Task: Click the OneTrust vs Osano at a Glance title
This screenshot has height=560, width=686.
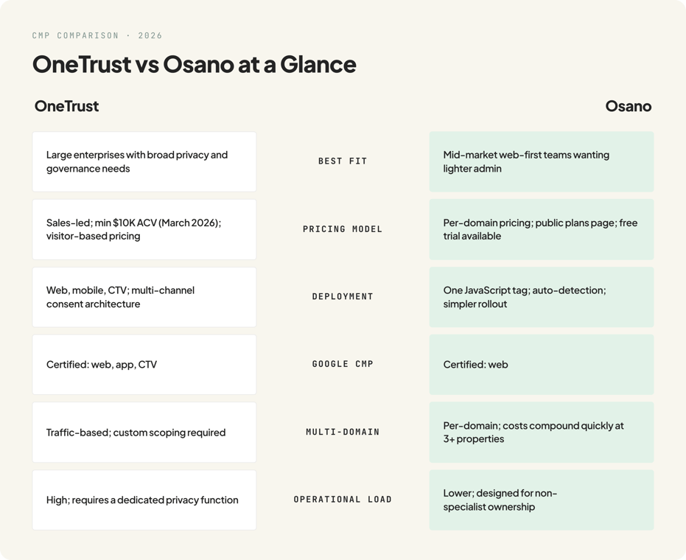Action: coord(195,64)
